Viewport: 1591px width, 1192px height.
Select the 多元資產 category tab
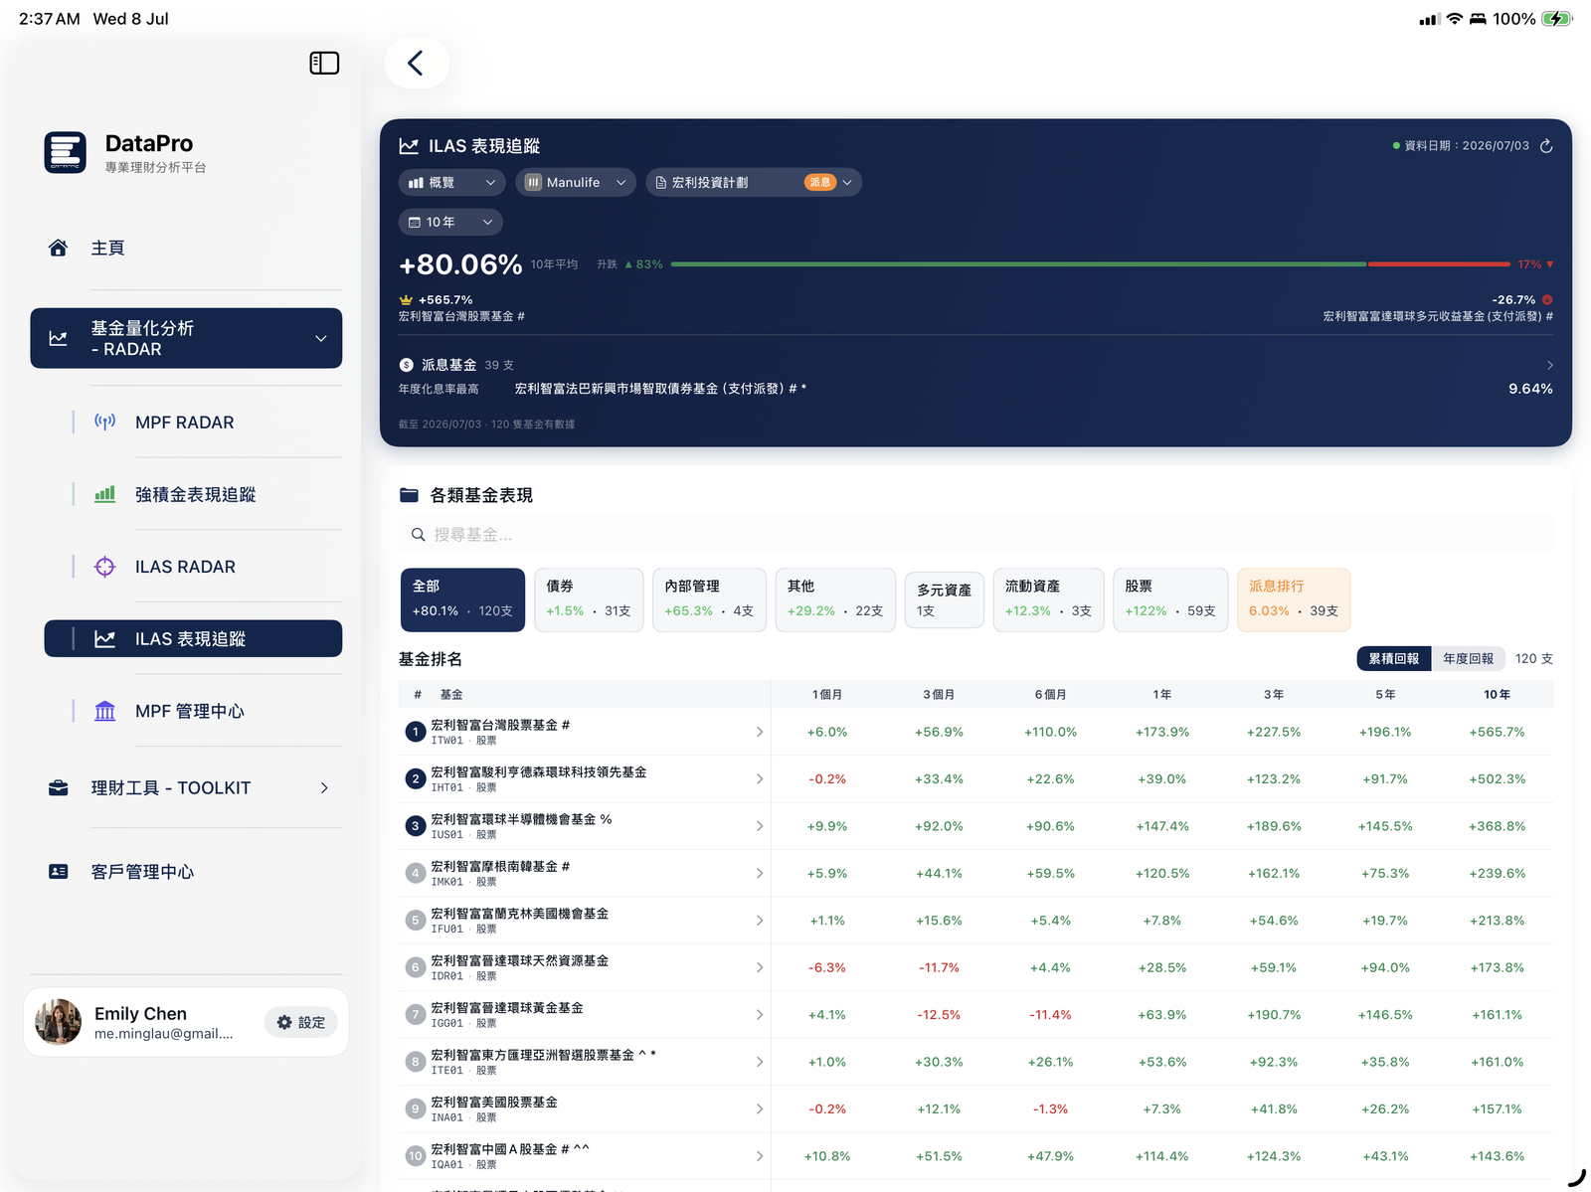945,599
